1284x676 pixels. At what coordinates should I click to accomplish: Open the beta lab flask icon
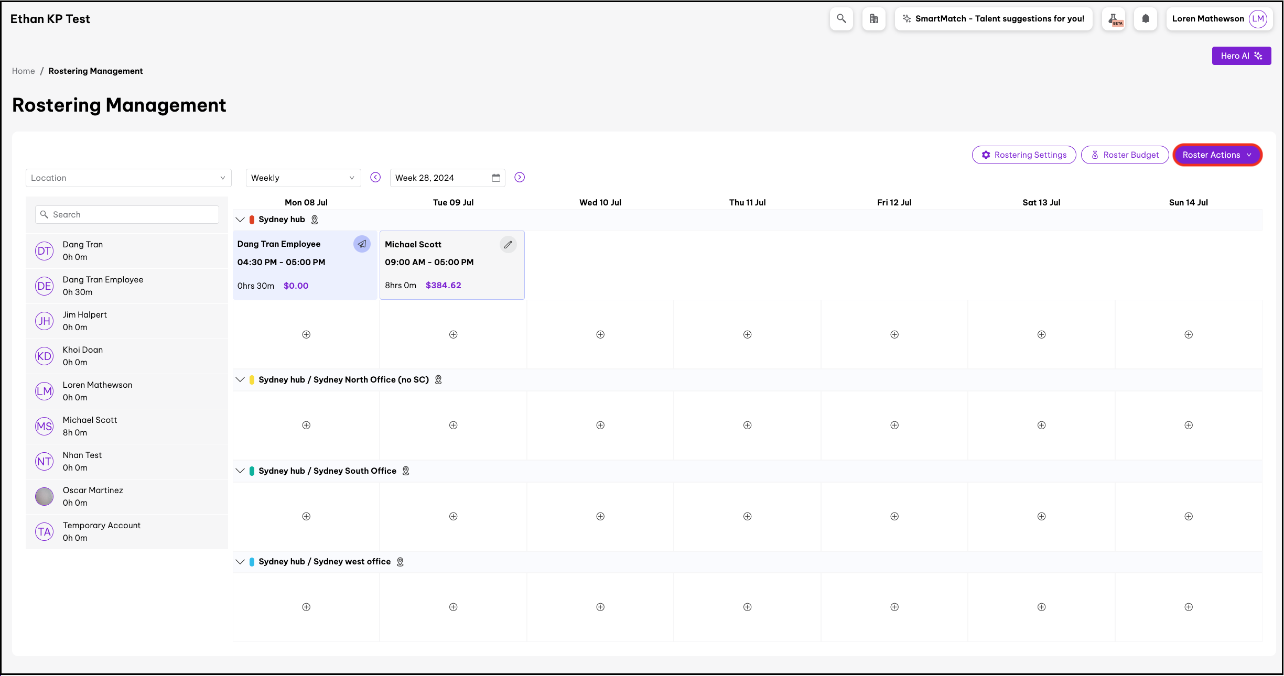tap(1114, 19)
